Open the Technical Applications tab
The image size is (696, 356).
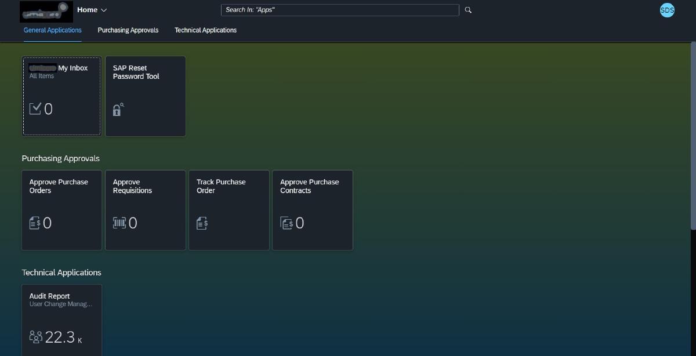pos(205,30)
